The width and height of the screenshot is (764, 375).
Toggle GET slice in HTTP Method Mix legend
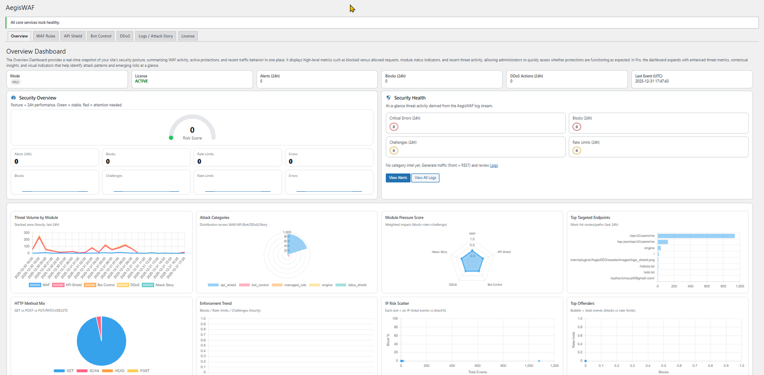[x=64, y=371]
